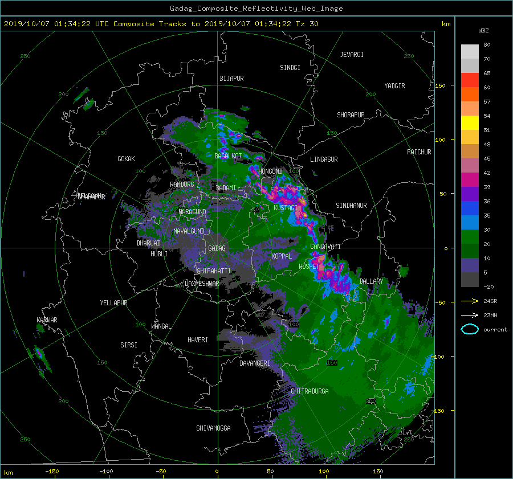Click the 23MN legend text
The image size is (513, 479).
click(x=490, y=315)
